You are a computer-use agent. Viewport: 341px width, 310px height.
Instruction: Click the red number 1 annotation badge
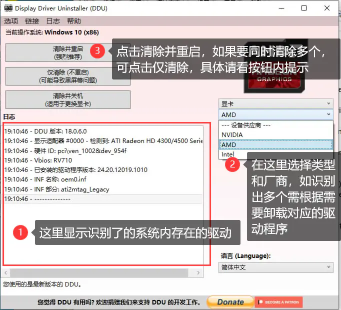click(20, 232)
